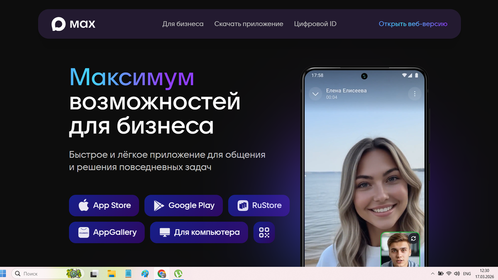Collapse the call screen using the down chevron

[315, 94]
